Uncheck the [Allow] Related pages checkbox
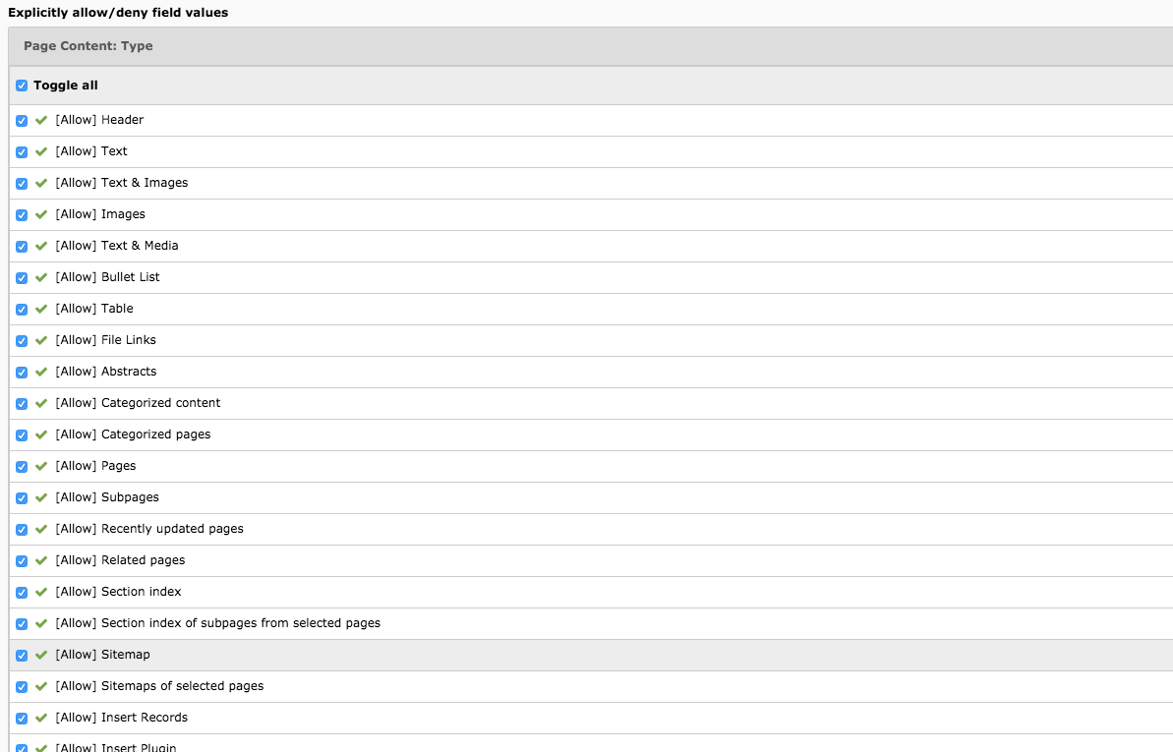This screenshot has width=1173, height=752. click(x=22, y=560)
